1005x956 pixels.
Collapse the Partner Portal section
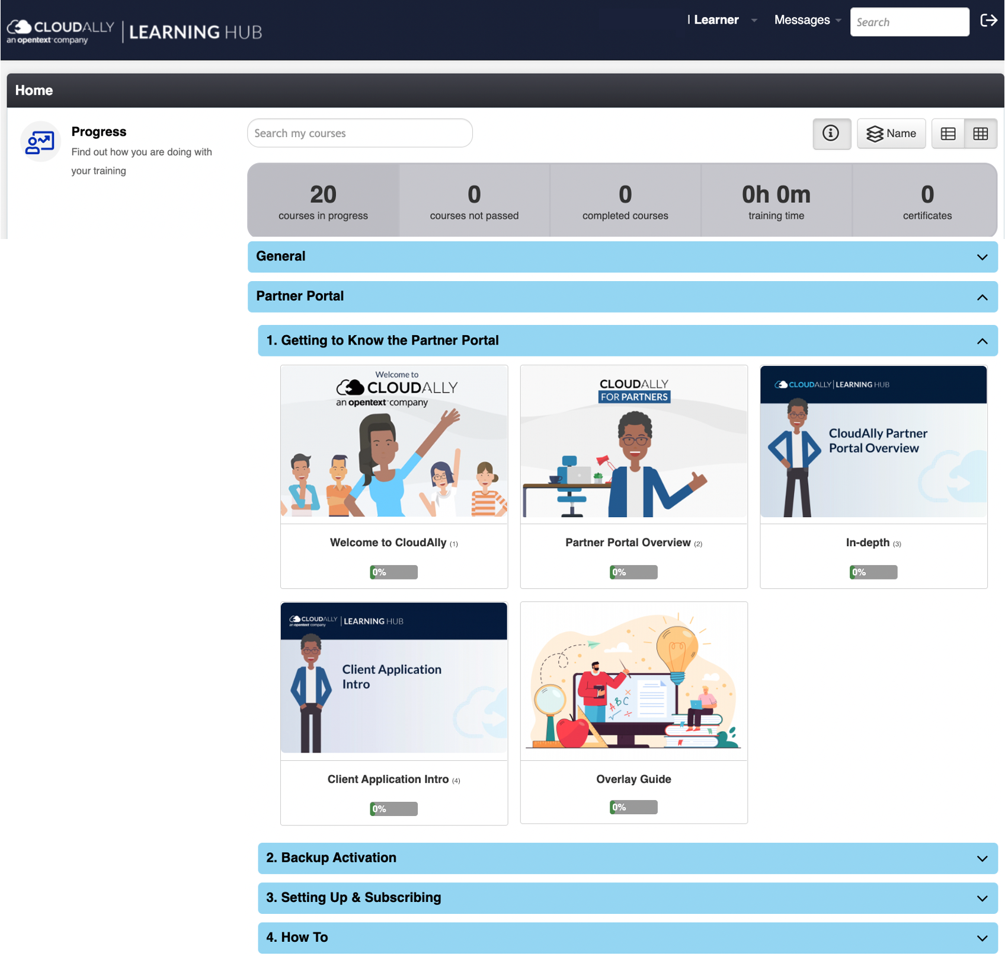pos(622,297)
